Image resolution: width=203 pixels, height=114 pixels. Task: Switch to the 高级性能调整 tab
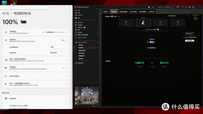pos(123,12)
